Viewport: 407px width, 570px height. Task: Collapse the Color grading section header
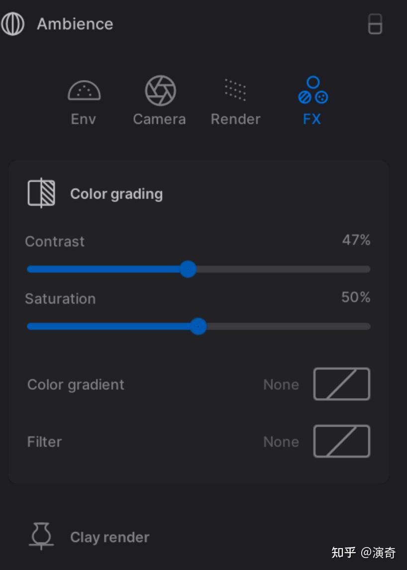click(116, 194)
